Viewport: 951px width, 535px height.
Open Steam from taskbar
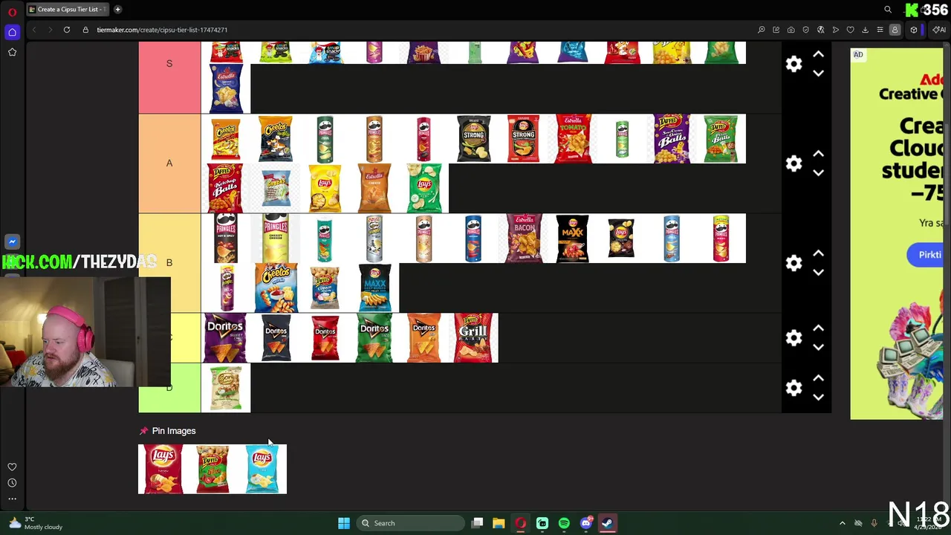point(607,523)
